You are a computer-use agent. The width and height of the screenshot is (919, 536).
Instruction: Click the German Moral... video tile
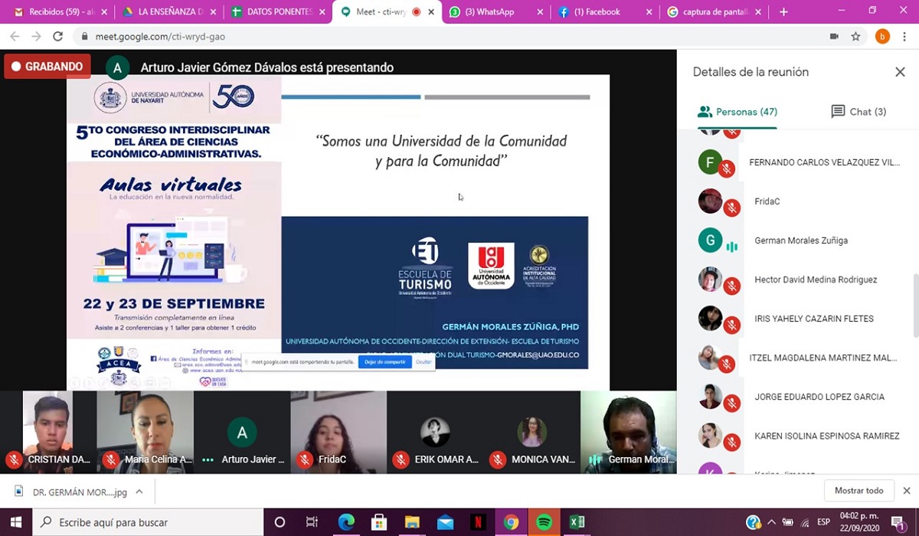pos(628,432)
